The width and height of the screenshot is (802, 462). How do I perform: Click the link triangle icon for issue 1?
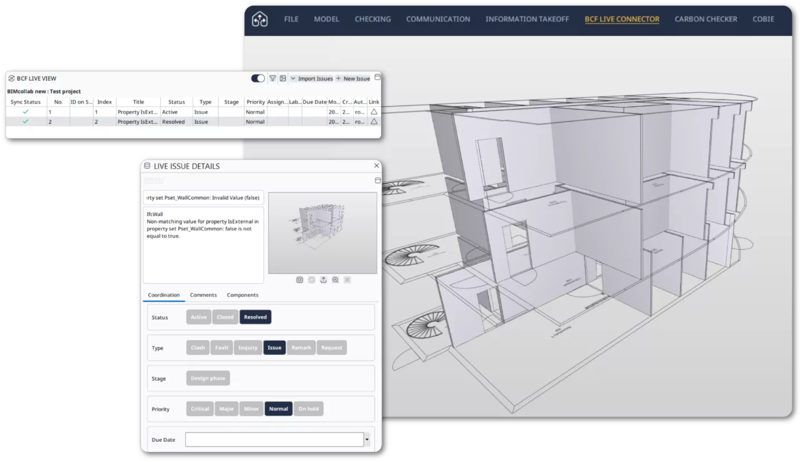point(374,112)
